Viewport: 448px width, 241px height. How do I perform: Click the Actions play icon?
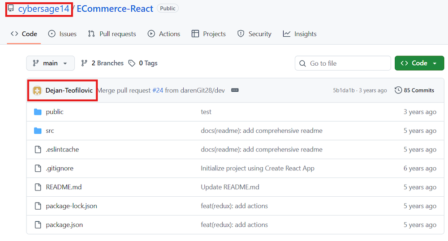(151, 34)
